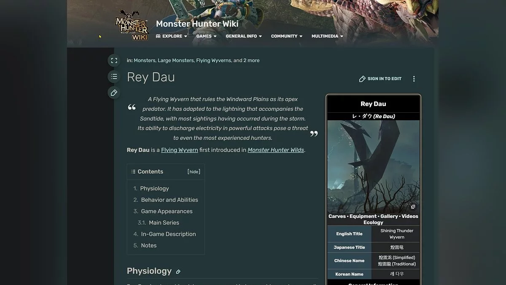Open the table of contents sidebar icon
The width and height of the screenshot is (506, 285).
[x=114, y=76]
